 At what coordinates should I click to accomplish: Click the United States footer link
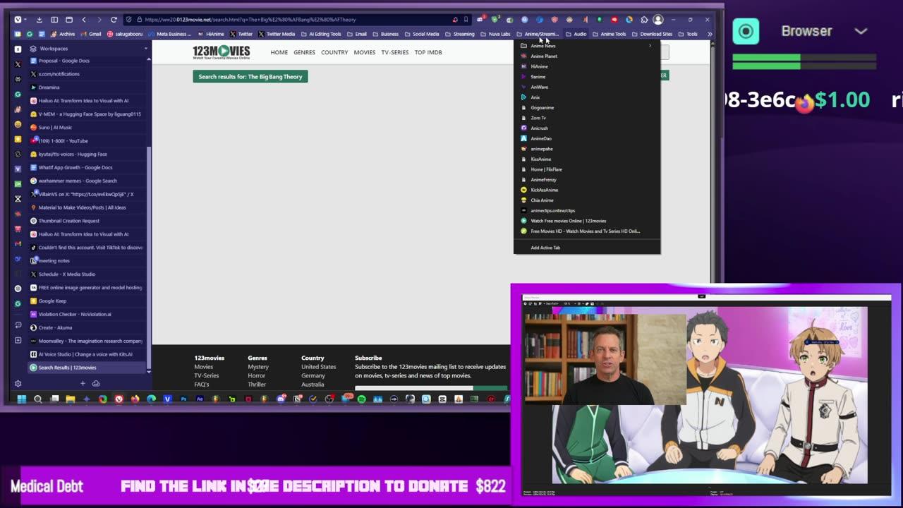click(319, 367)
